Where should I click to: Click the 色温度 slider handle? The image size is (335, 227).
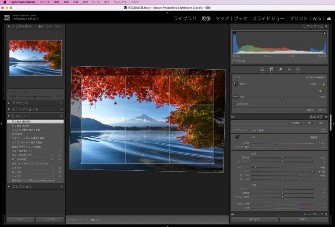coord(275,143)
